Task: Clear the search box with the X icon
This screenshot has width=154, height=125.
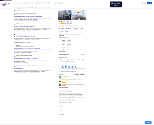Action: [x=55, y=3]
